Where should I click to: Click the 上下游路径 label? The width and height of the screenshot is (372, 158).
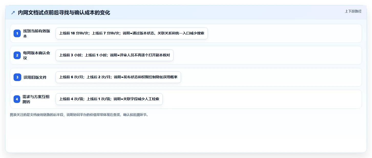click(x=353, y=11)
